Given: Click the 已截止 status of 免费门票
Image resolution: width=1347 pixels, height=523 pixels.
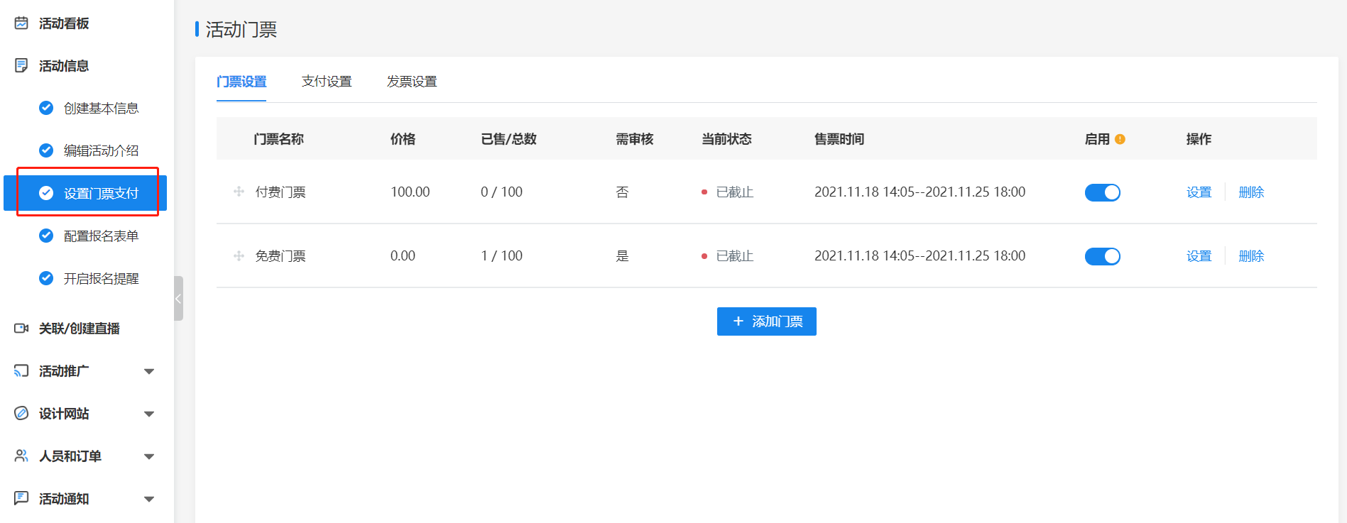Looking at the screenshot, I should 734,256.
